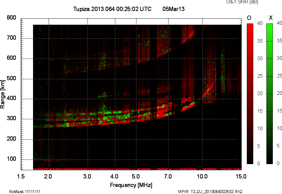
Task: Click the green X-mode colorbar
Action: tap(269, 94)
